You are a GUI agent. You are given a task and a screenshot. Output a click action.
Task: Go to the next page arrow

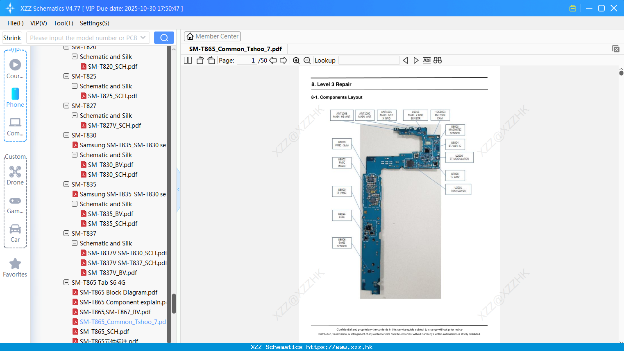point(284,60)
